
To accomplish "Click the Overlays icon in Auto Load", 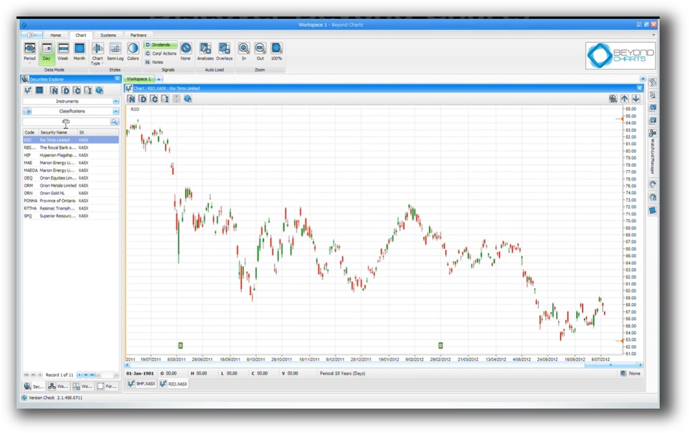I will click(224, 52).
